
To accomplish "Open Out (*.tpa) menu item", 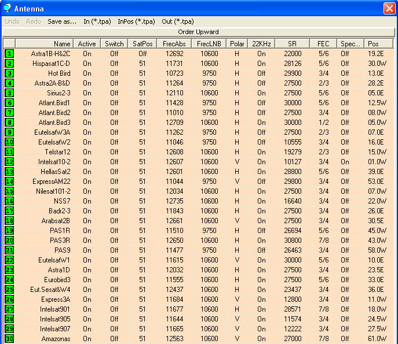I will coord(178,21).
